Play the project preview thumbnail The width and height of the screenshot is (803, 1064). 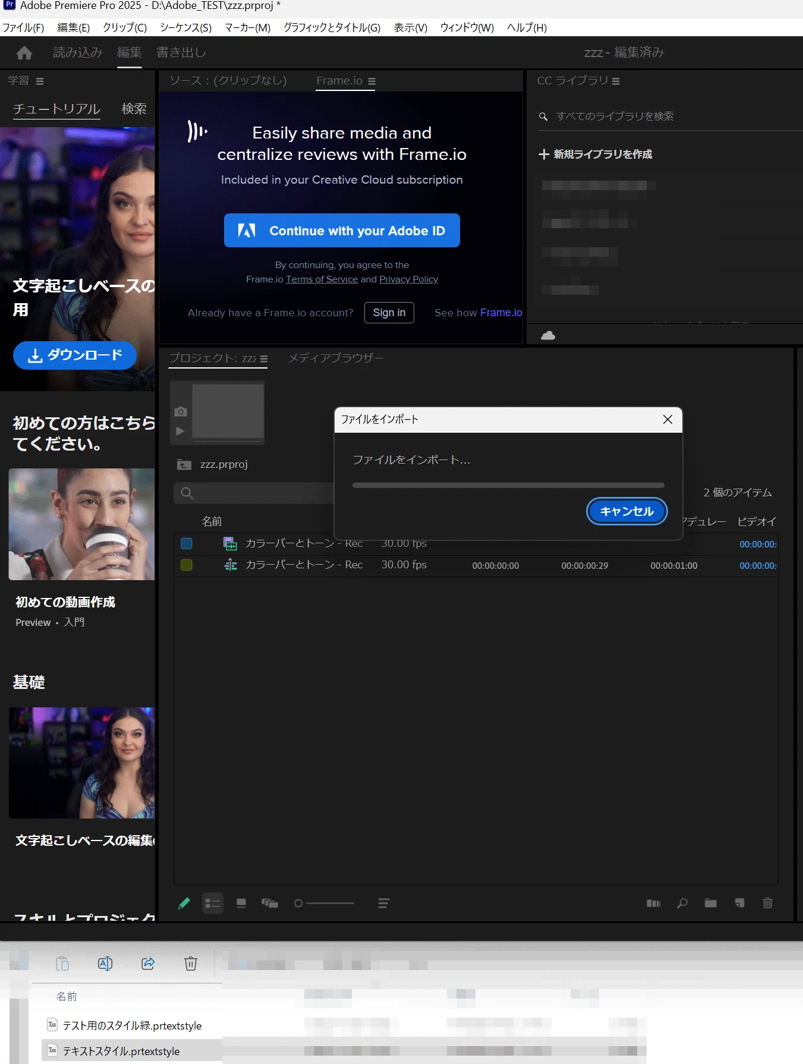pyautogui.click(x=181, y=432)
